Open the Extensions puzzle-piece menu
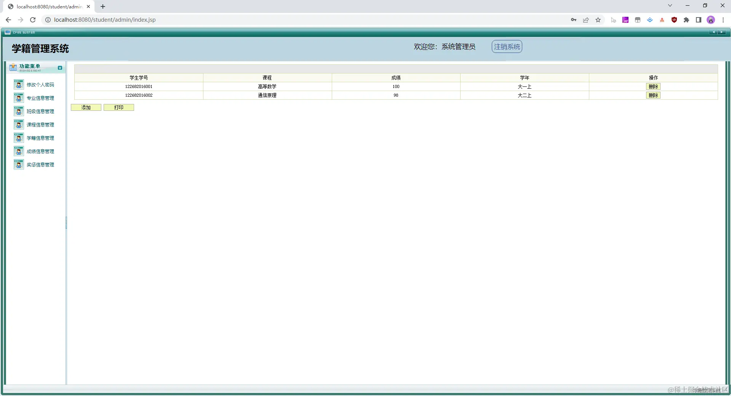731x396 pixels. (x=686, y=20)
